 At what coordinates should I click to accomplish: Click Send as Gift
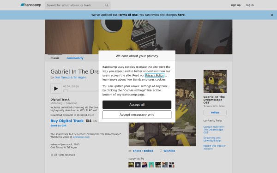58,125
